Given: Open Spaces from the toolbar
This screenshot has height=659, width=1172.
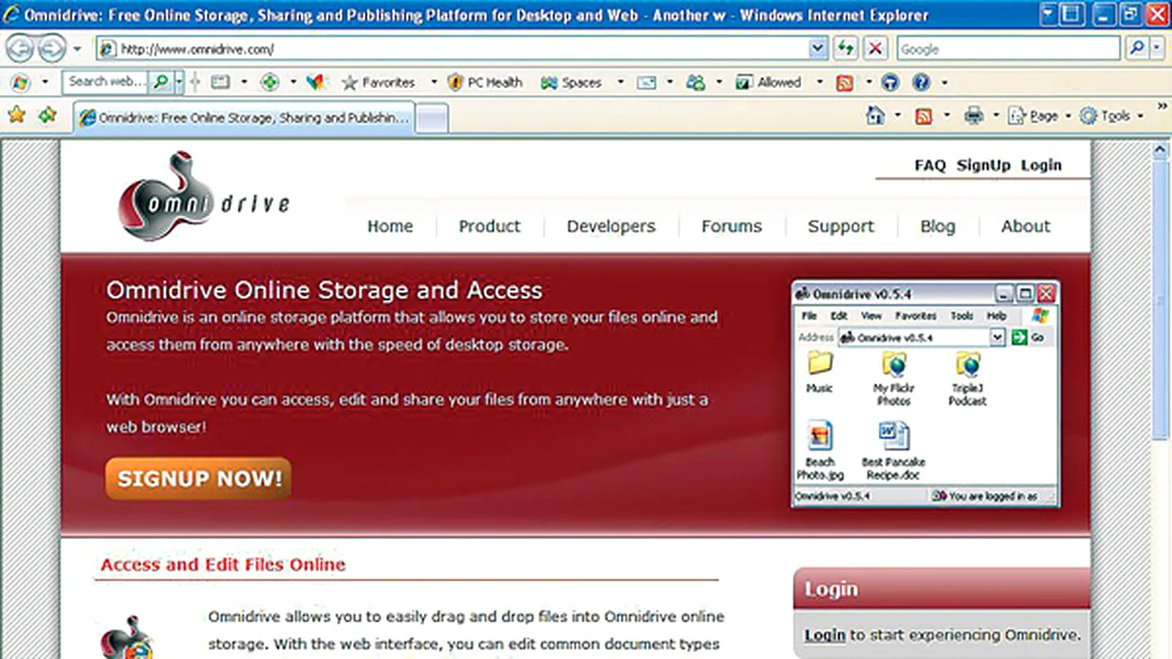Looking at the screenshot, I should click(570, 82).
